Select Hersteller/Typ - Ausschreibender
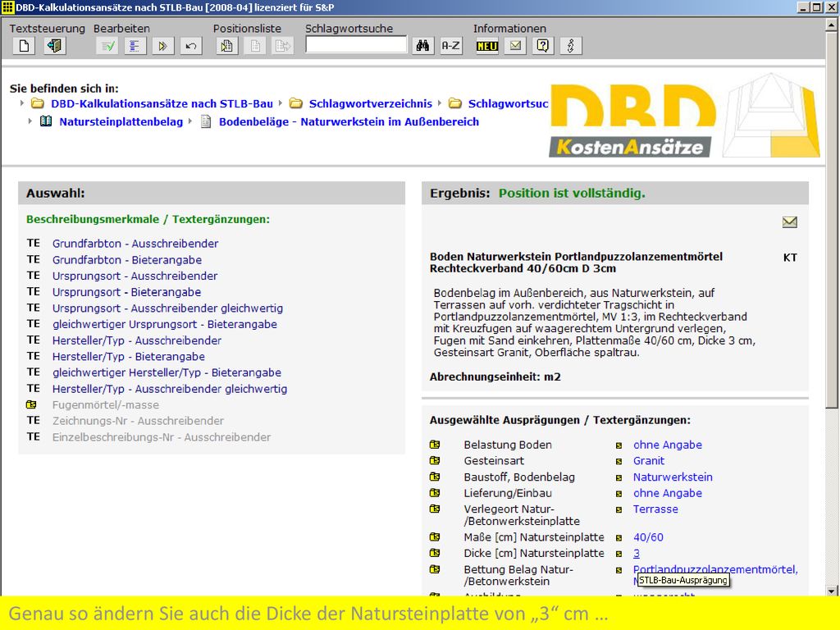 point(137,340)
